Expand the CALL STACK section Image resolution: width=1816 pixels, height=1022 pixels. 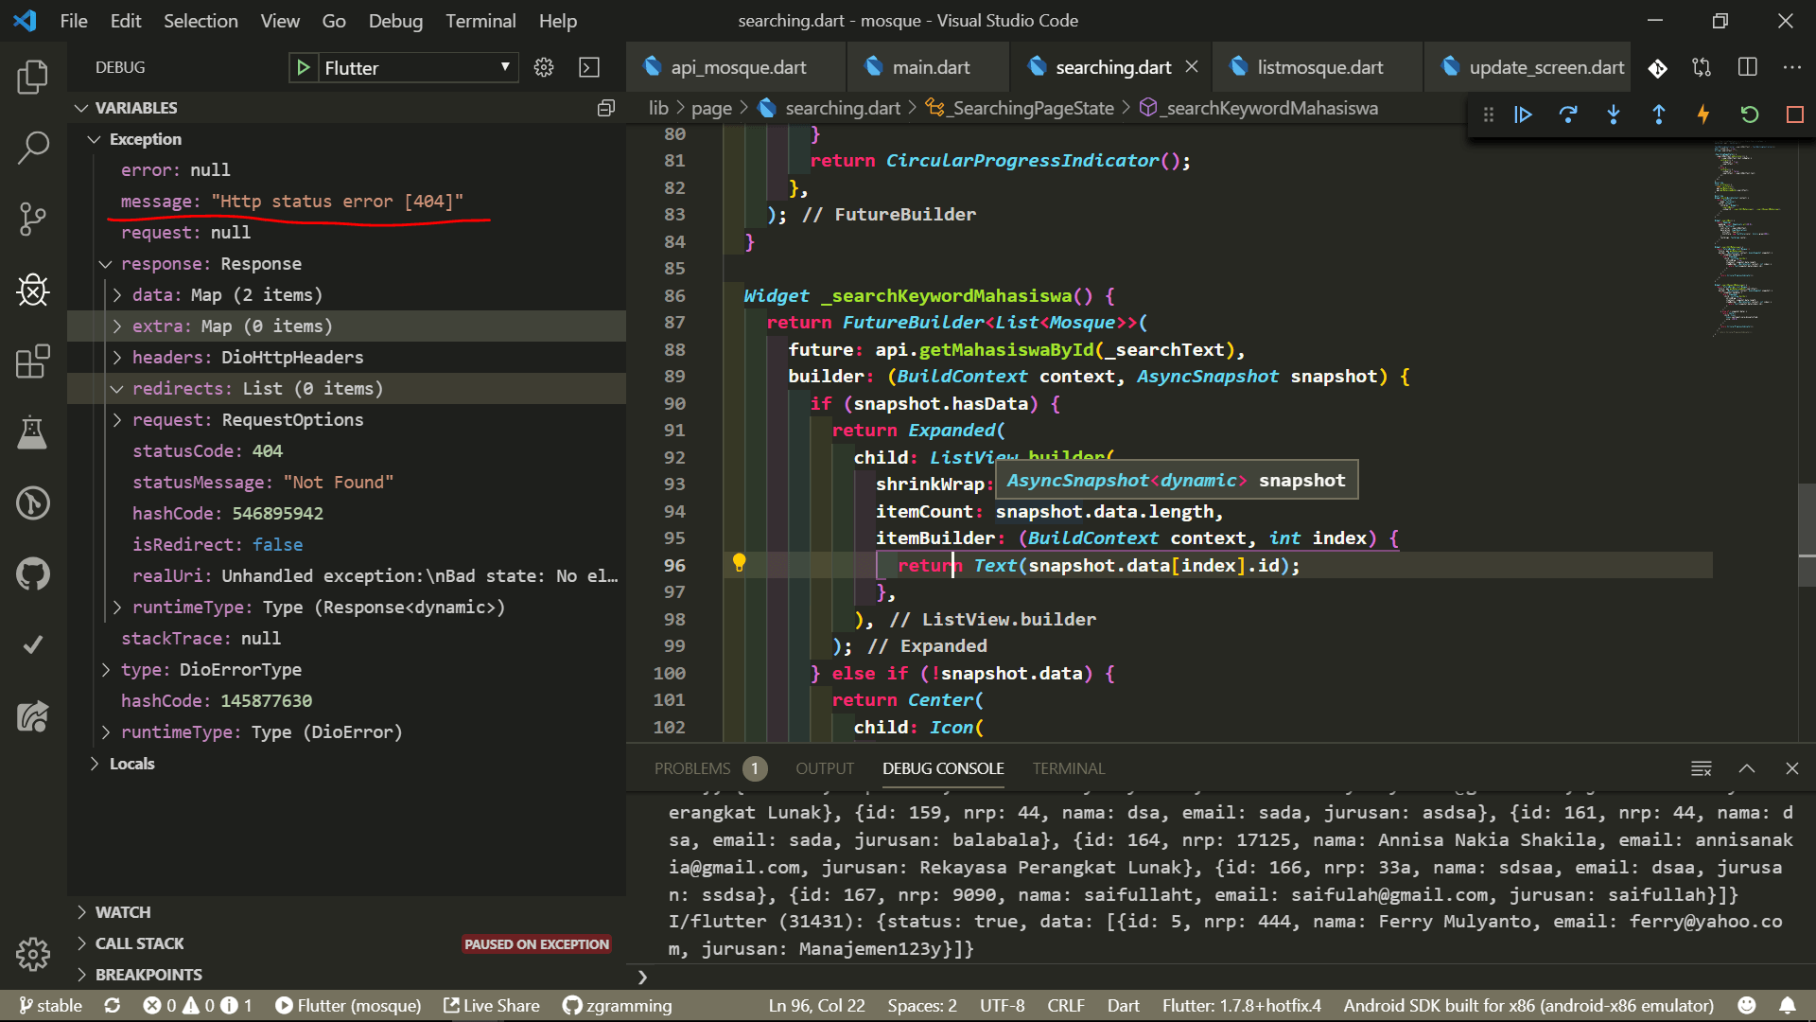click(x=139, y=943)
